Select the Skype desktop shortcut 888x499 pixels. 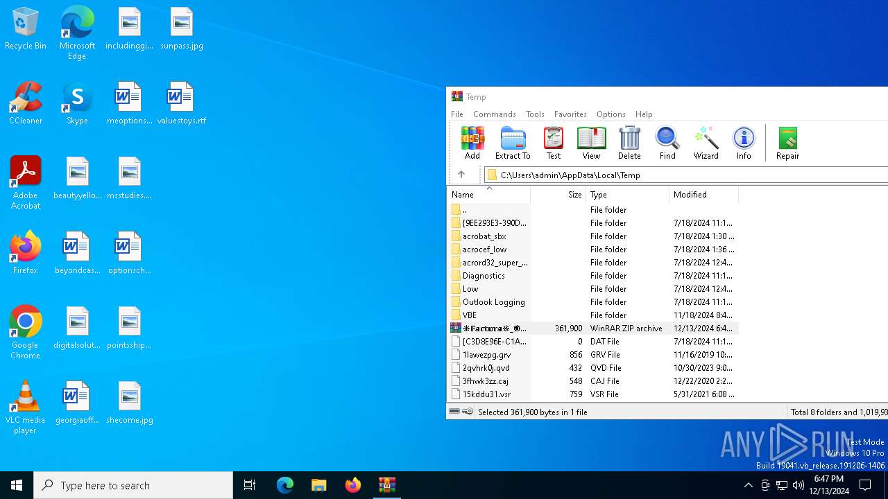click(77, 103)
